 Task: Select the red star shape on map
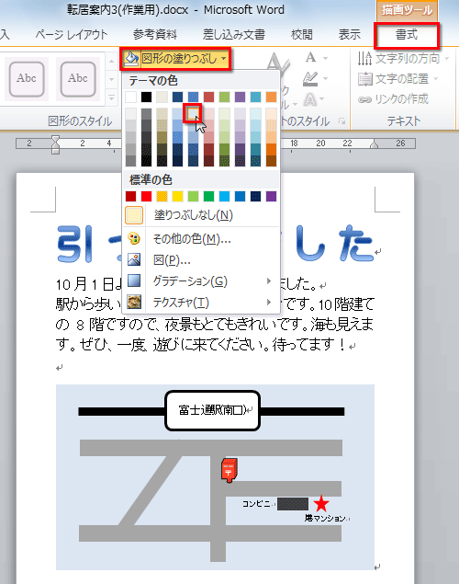321,504
